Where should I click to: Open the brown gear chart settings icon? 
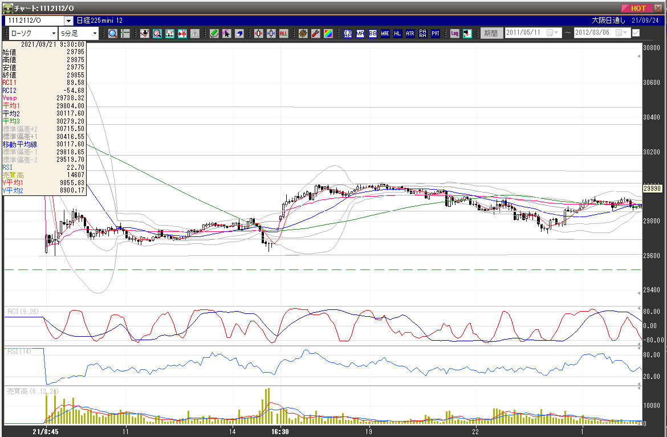click(x=303, y=33)
